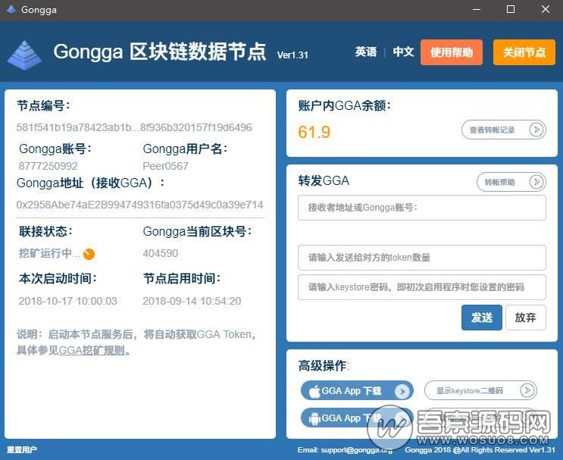Switch language to 中文
This screenshot has width=563, height=460.
[403, 52]
